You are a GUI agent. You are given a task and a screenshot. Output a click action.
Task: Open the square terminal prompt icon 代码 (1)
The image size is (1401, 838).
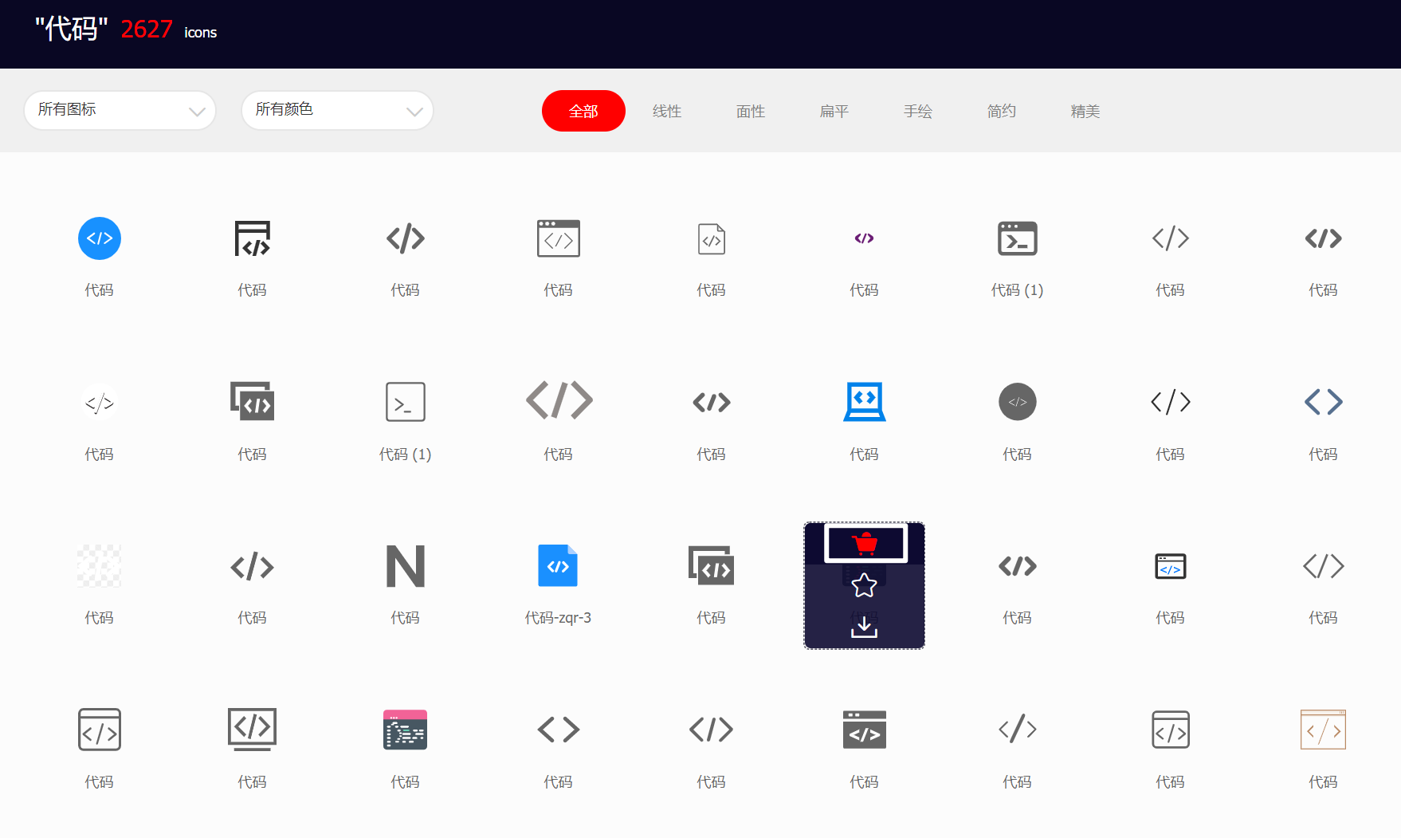tap(406, 402)
